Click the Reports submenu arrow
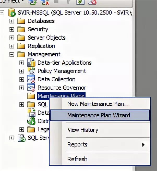 (x=143, y=145)
